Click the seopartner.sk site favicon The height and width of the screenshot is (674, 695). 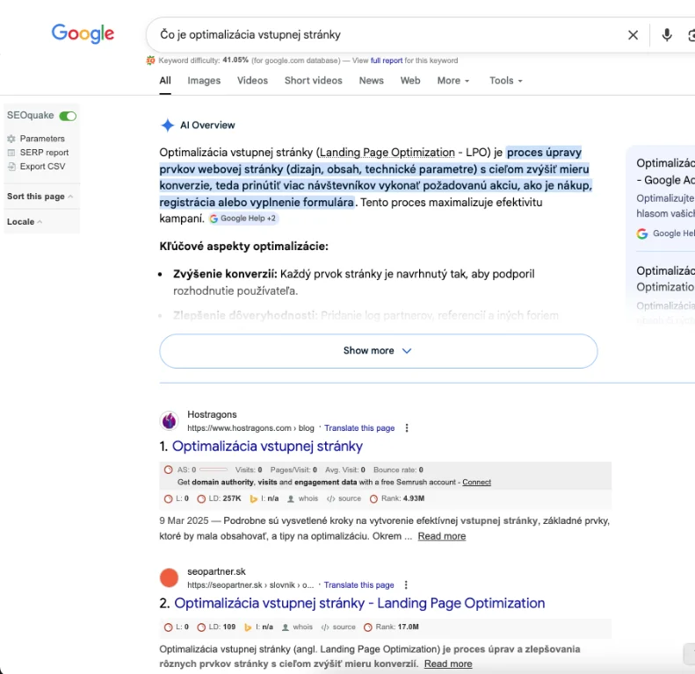169,577
